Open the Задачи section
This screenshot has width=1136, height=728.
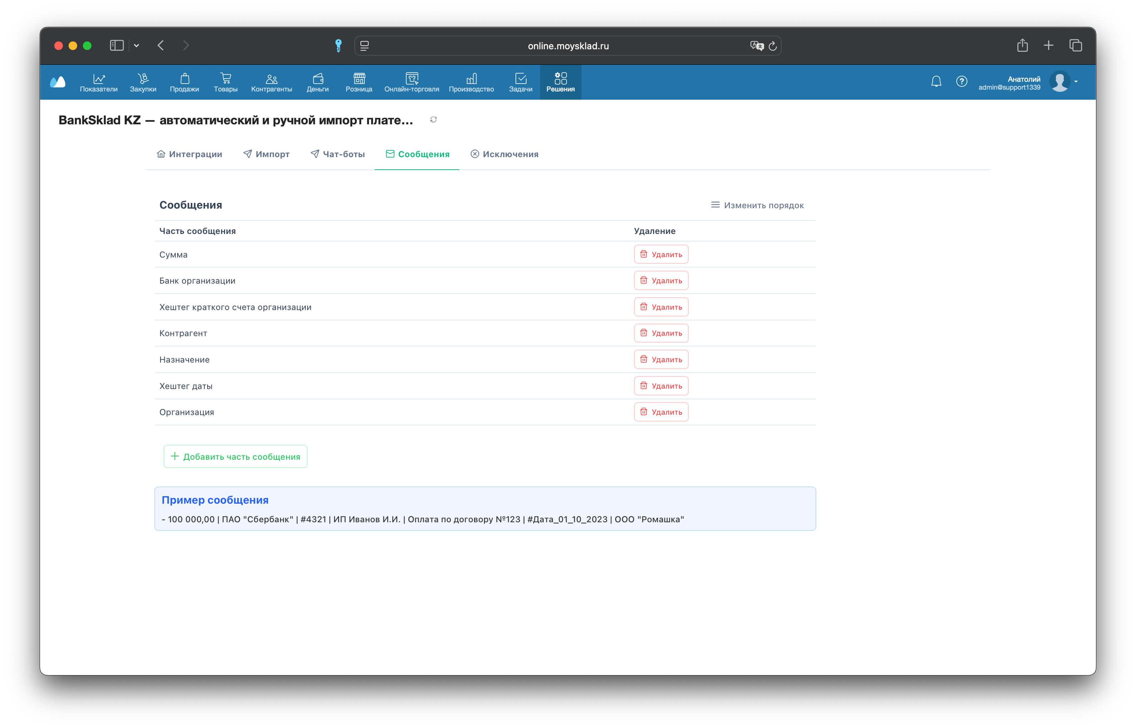click(x=520, y=82)
